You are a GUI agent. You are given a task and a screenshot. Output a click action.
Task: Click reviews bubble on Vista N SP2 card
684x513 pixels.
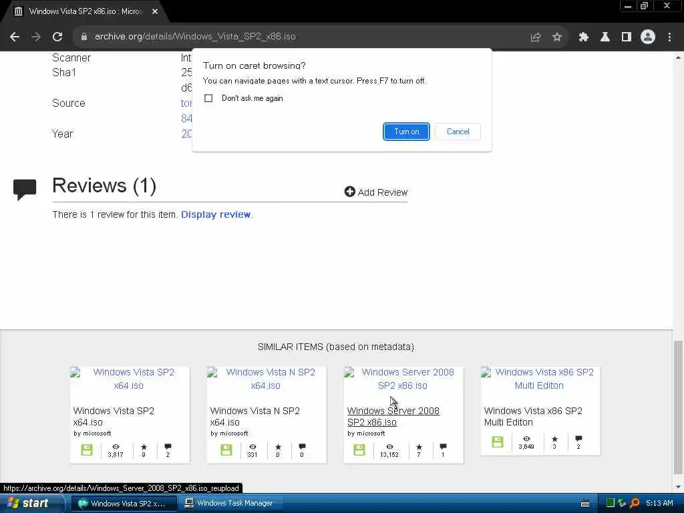coord(302,447)
